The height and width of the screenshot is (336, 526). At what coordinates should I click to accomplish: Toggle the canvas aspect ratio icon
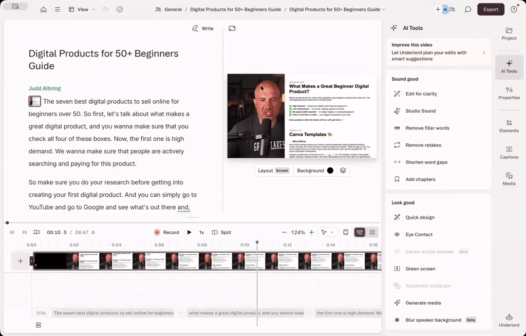coord(232,29)
